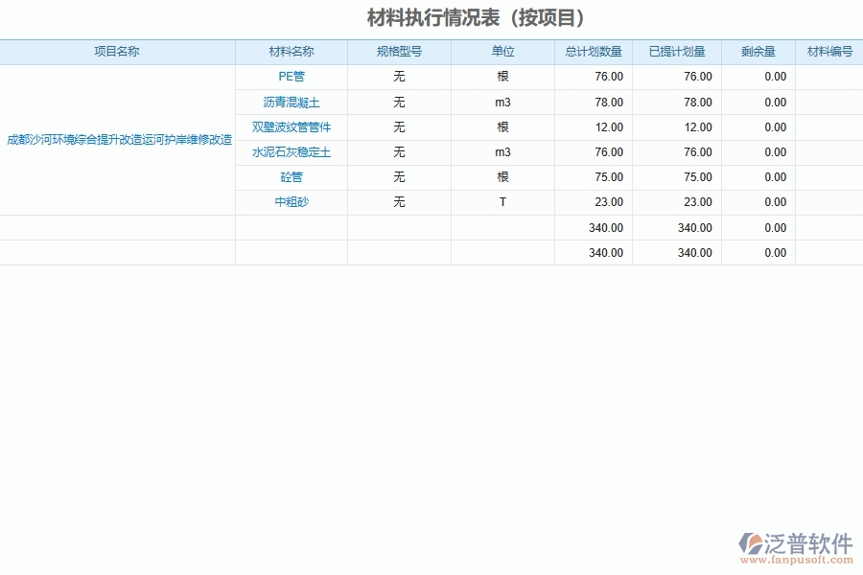Viewport: 863px width, 575px height.
Task: Sort by the 规格型号 column header
Action: [399, 52]
